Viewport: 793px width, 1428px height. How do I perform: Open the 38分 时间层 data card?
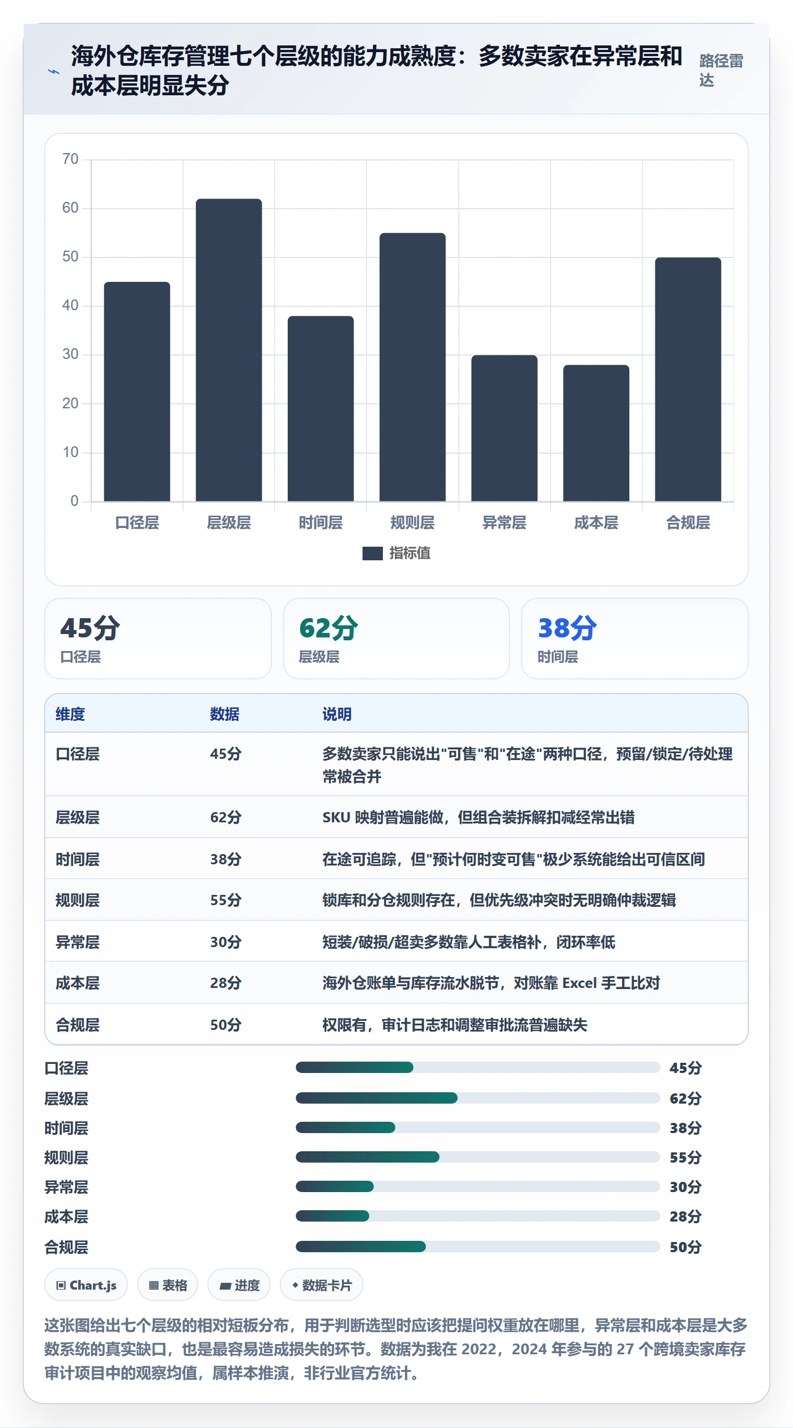point(634,639)
